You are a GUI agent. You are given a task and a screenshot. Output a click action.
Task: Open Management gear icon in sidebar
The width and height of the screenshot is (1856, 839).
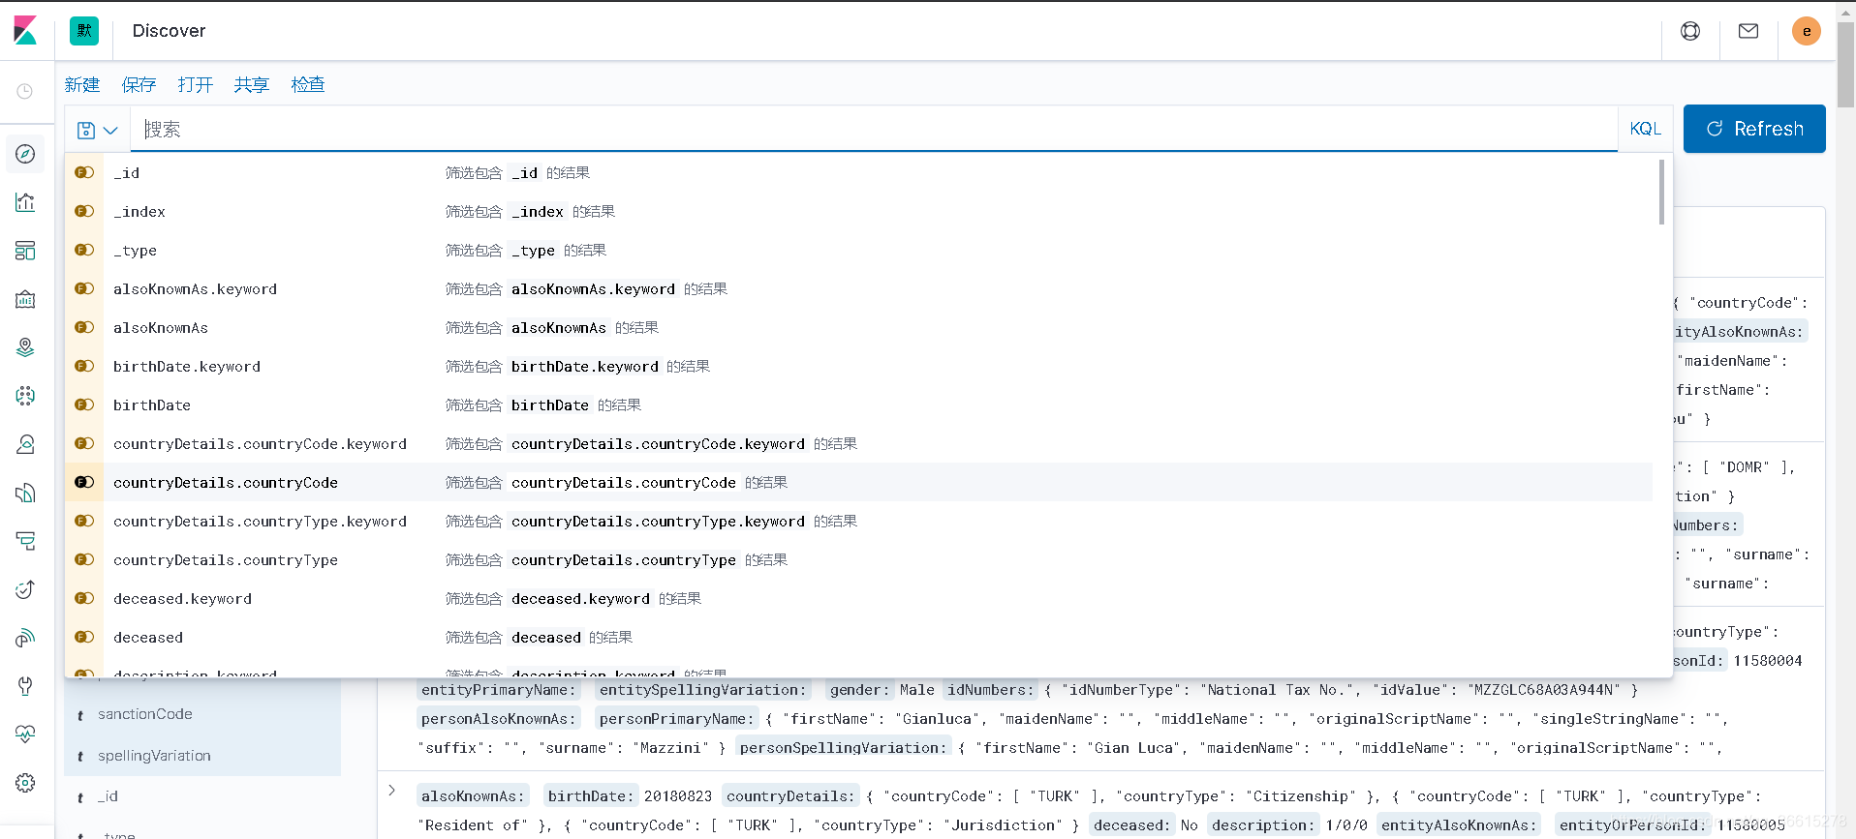(x=25, y=783)
